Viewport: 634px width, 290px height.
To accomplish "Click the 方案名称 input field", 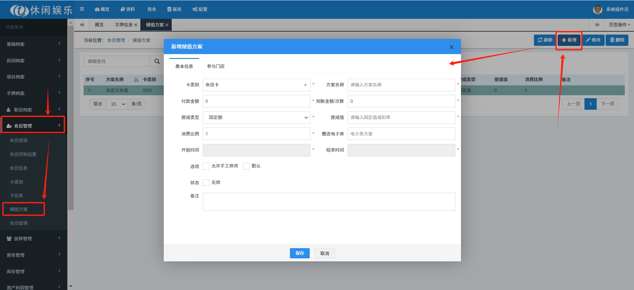I will click(401, 85).
